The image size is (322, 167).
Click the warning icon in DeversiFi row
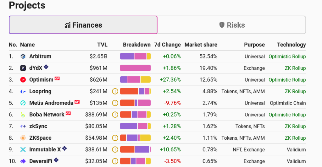[115, 161]
